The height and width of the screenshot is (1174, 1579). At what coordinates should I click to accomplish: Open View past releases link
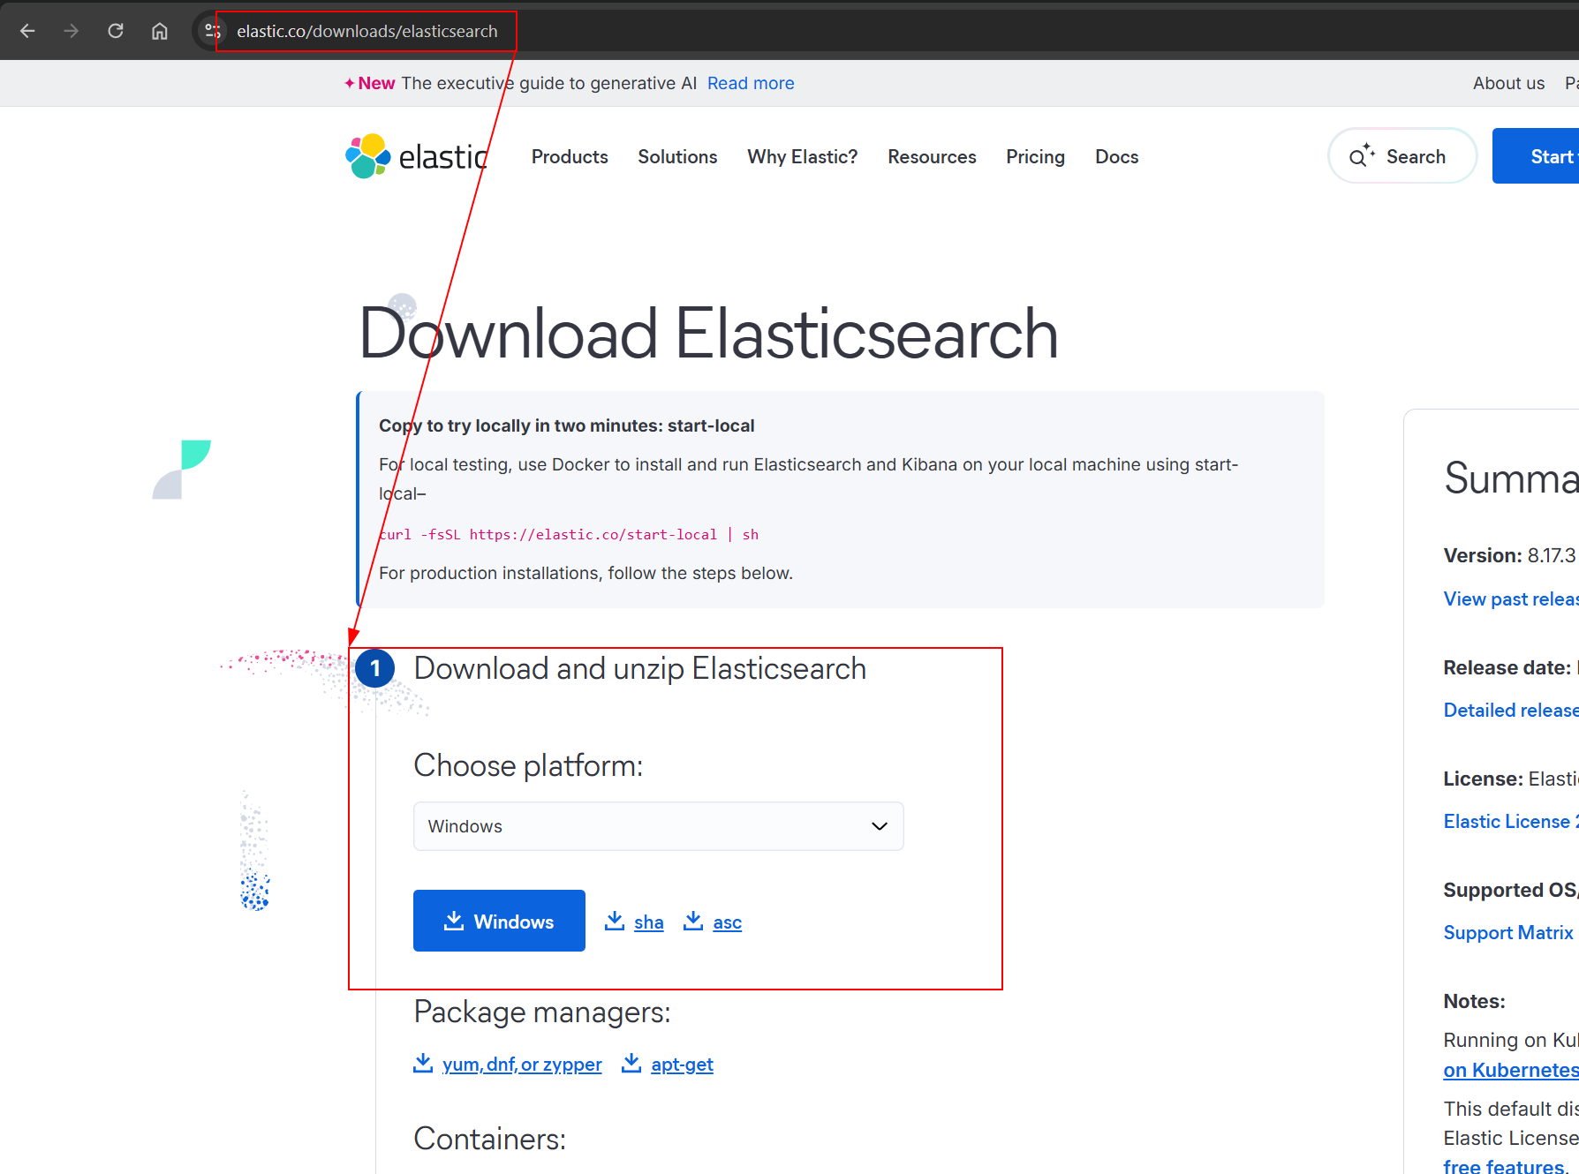click(1511, 598)
